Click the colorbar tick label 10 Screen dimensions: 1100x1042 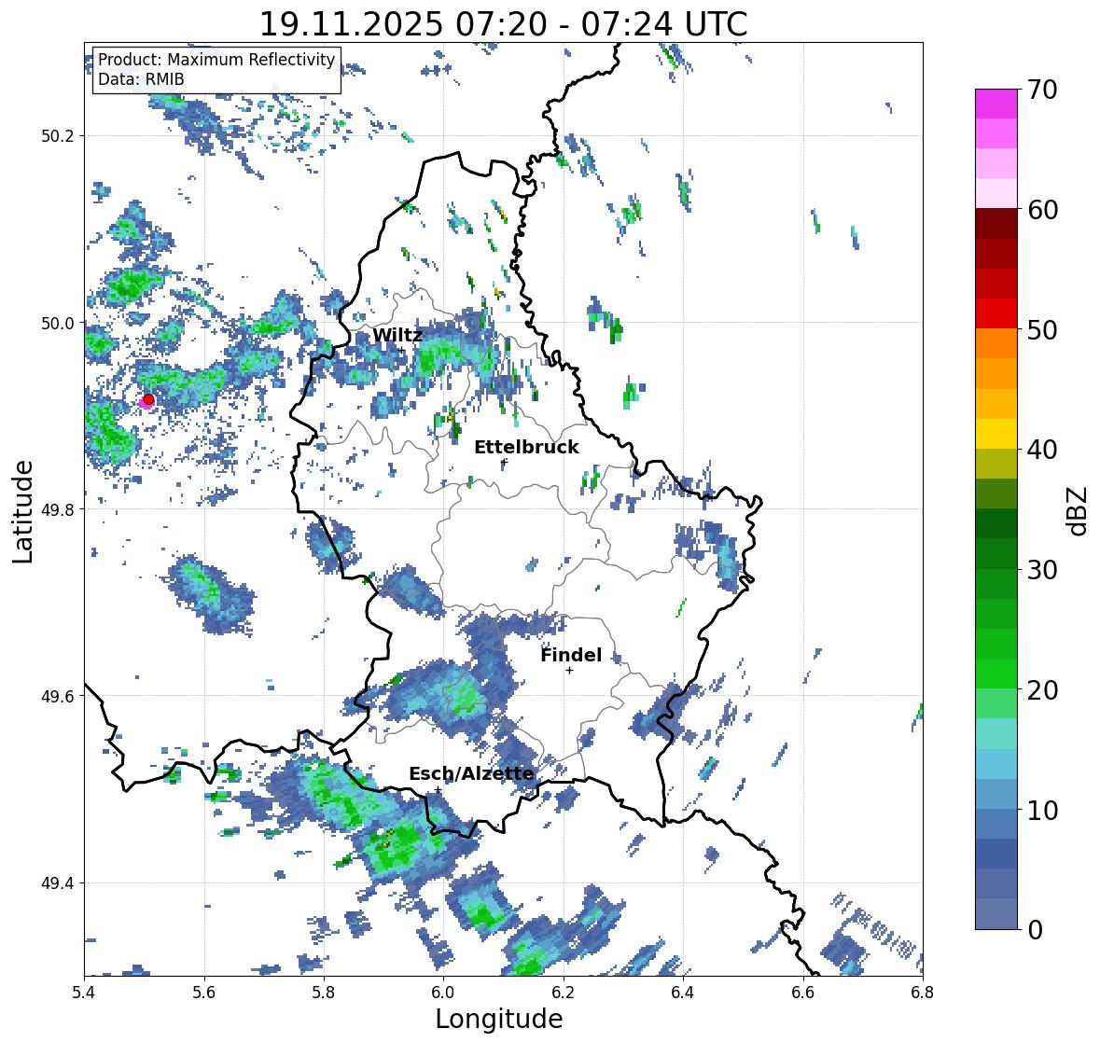(1042, 810)
